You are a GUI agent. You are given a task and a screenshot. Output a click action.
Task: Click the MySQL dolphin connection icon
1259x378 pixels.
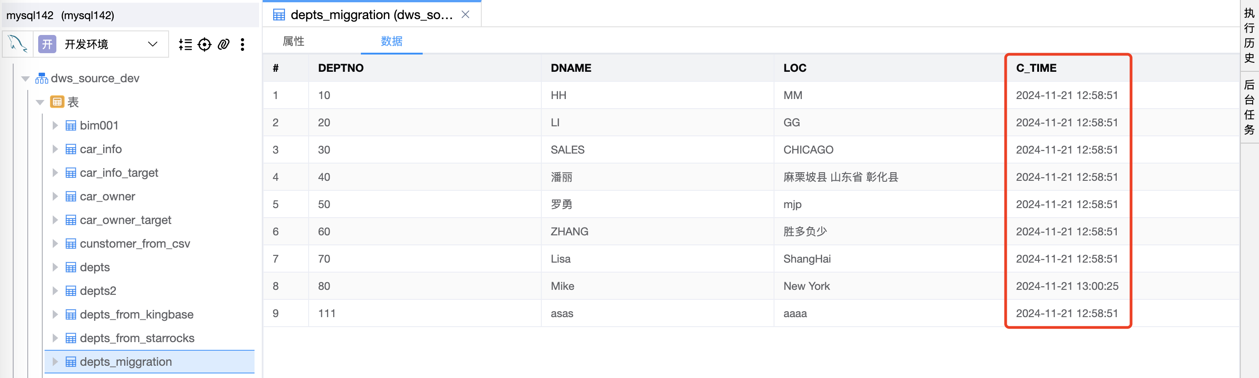click(18, 44)
